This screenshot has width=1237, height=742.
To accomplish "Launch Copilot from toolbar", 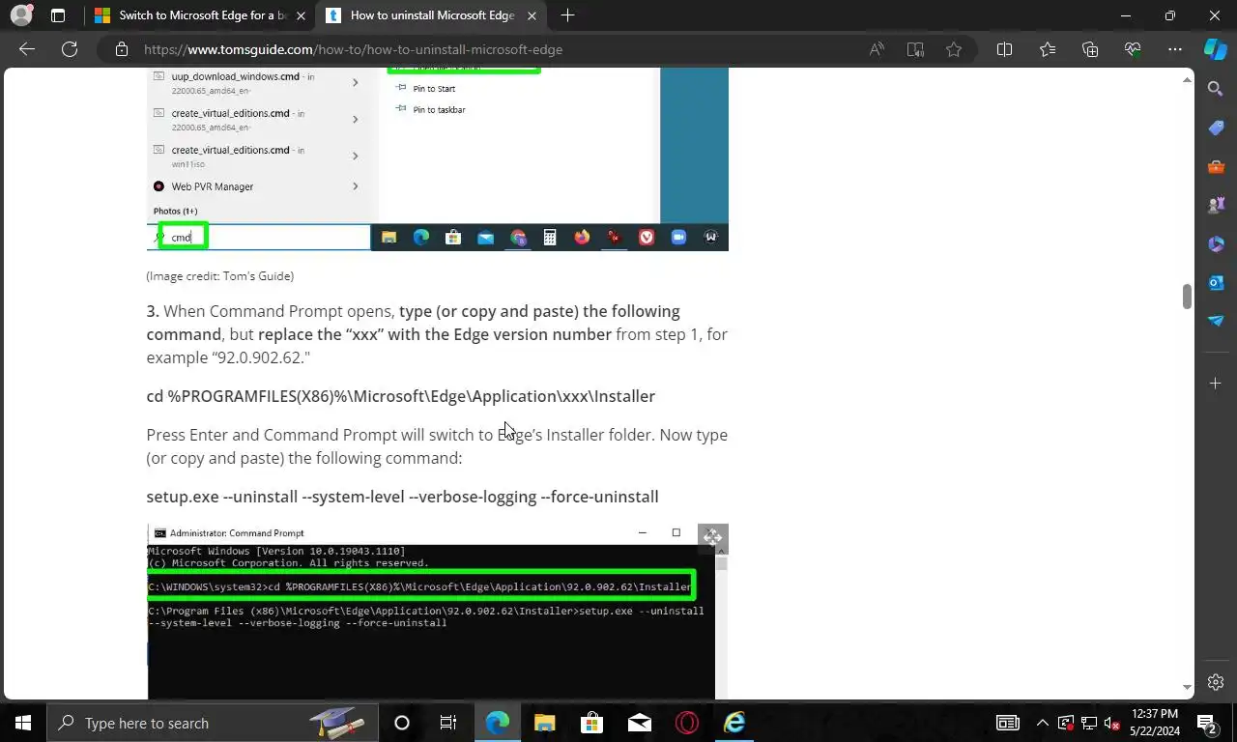I will tap(1216, 49).
